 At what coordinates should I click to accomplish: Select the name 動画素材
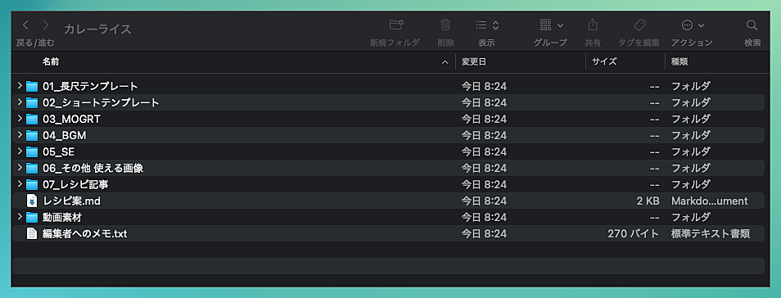pyautogui.click(x=62, y=217)
